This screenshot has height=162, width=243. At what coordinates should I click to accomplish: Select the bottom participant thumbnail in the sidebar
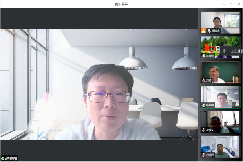220,145
